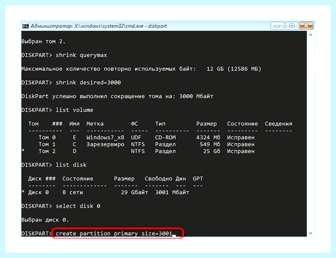Click the 'Windows7_x8' volume label
This screenshot has width=336, height=258.
(105, 137)
